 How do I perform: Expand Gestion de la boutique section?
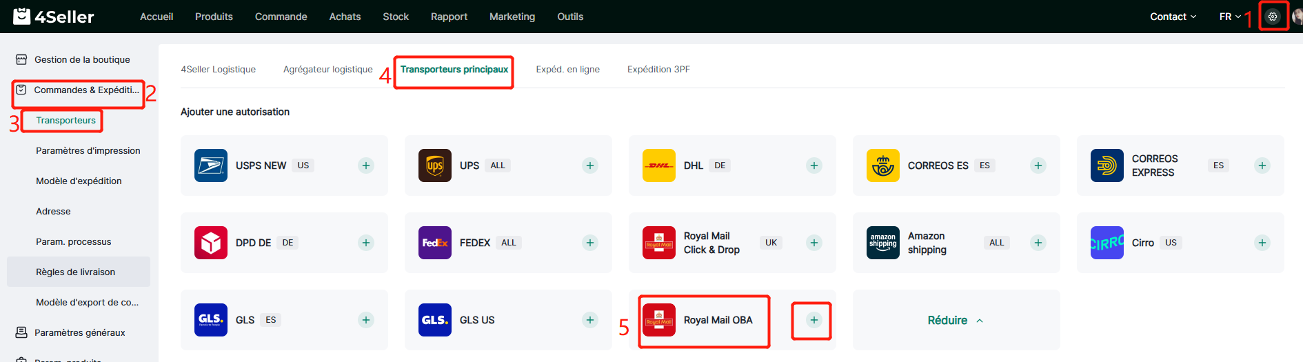tap(81, 60)
